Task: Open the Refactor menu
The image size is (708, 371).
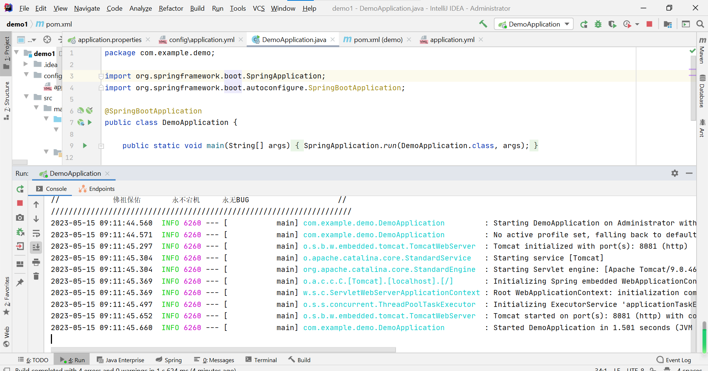Action: [x=171, y=8]
